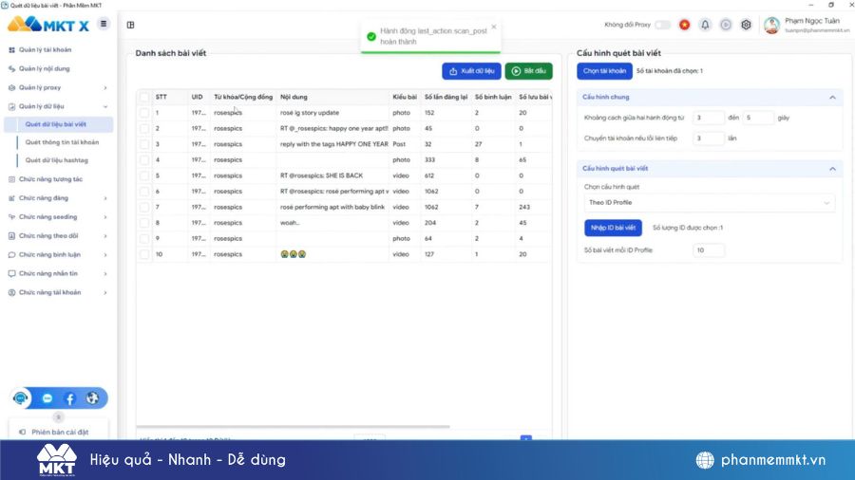The height and width of the screenshot is (480, 855).
Task: Click the Facebook icon in sidebar
Action: tap(69, 398)
